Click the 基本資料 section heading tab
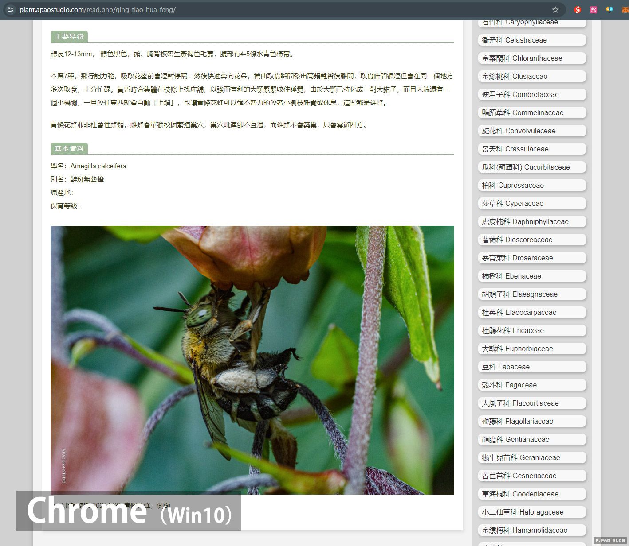 click(x=69, y=149)
